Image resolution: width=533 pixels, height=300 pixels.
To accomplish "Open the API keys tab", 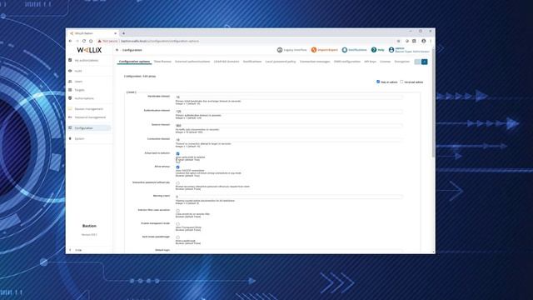I will [x=370, y=62].
